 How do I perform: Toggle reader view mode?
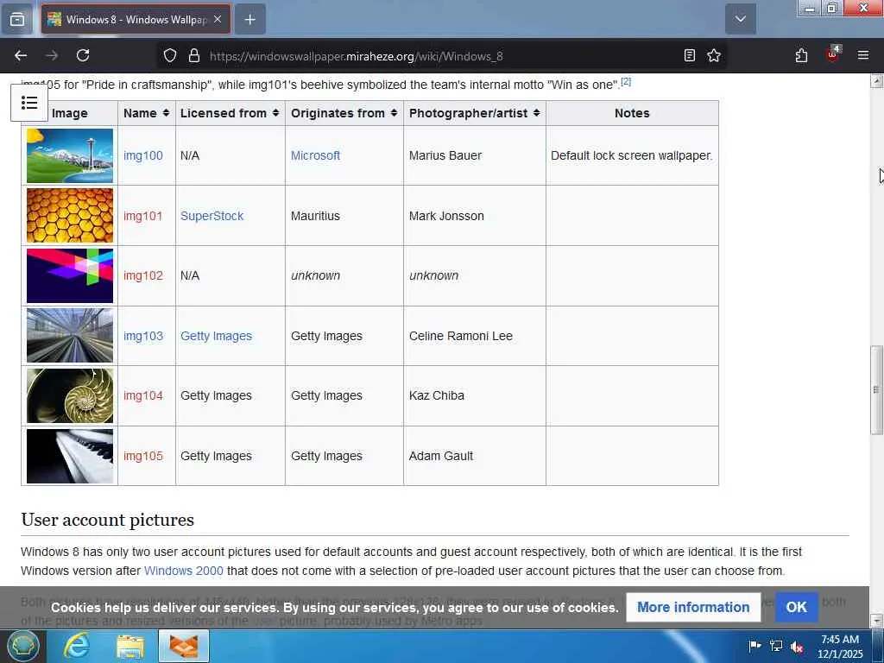point(689,56)
